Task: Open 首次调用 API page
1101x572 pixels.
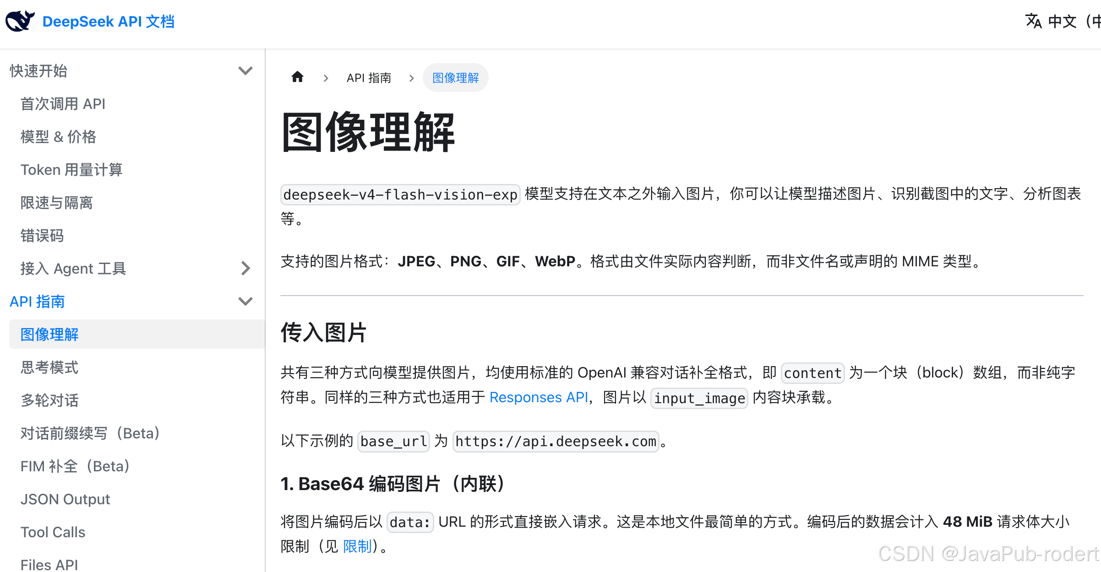Action: pyautogui.click(x=63, y=104)
